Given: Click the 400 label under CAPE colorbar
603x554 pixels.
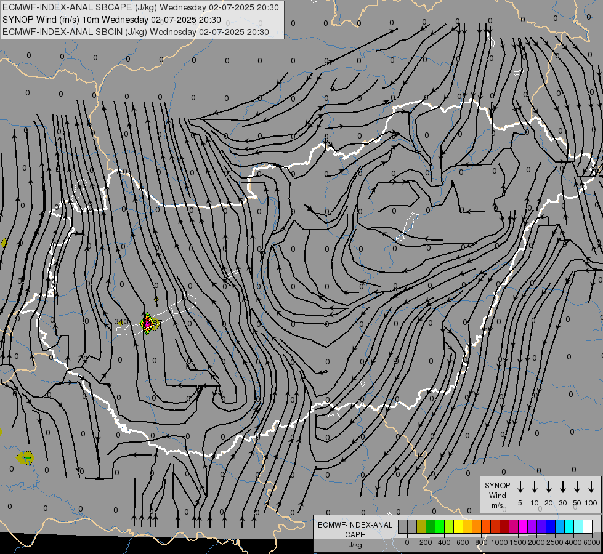Looking at the screenshot, I should 444,542.
